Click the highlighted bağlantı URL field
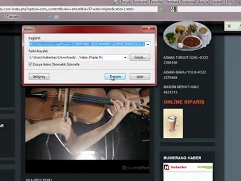The image size is (241, 181). (87, 44)
